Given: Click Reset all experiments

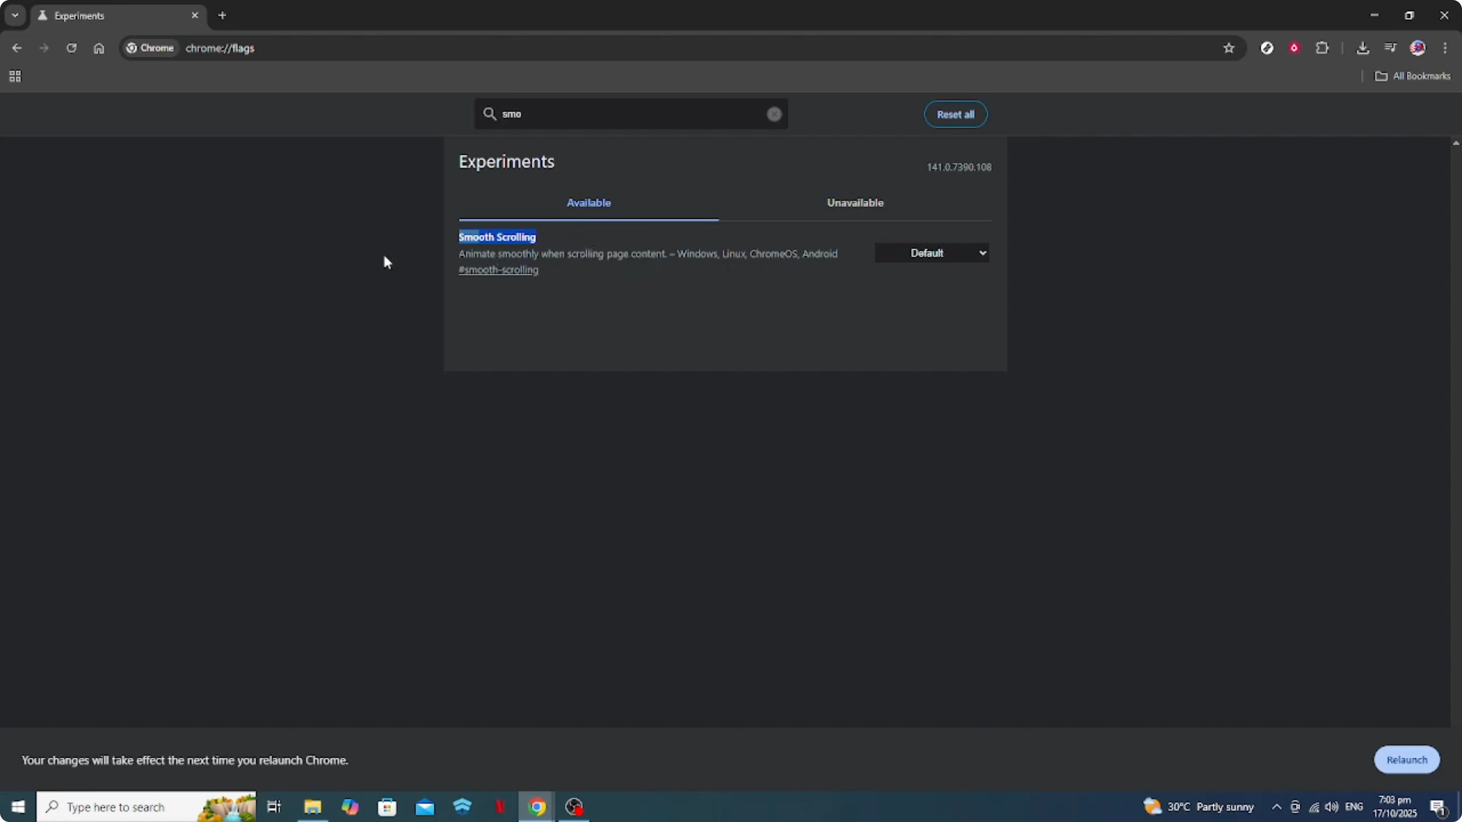Looking at the screenshot, I should point(955,114).
